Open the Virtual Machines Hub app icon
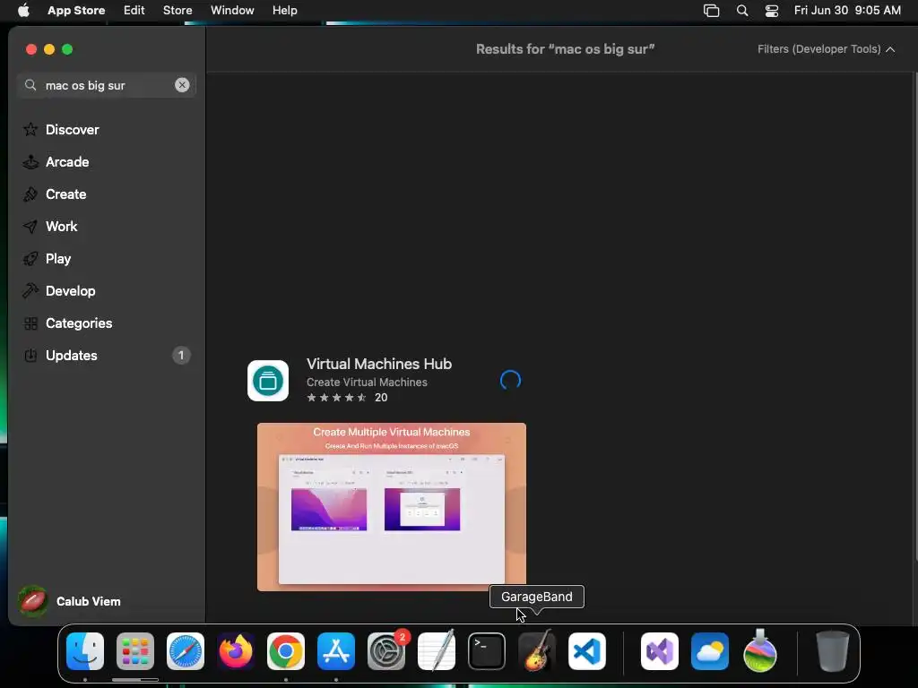Viewport: 918px width, 688px height. point(268,381)
